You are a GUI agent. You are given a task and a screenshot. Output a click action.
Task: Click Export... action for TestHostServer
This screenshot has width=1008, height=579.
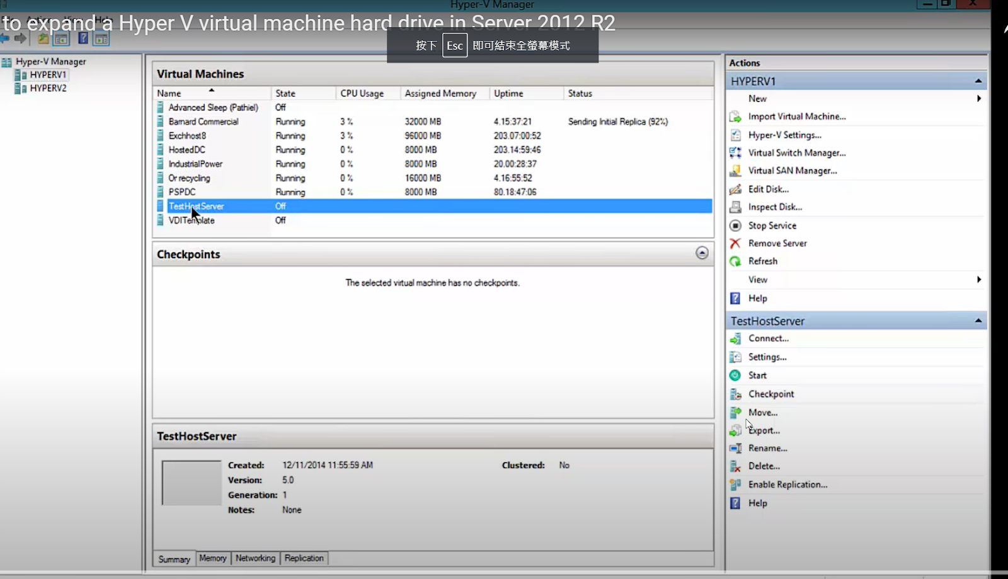pyautogui.click(x=764, y=430)
